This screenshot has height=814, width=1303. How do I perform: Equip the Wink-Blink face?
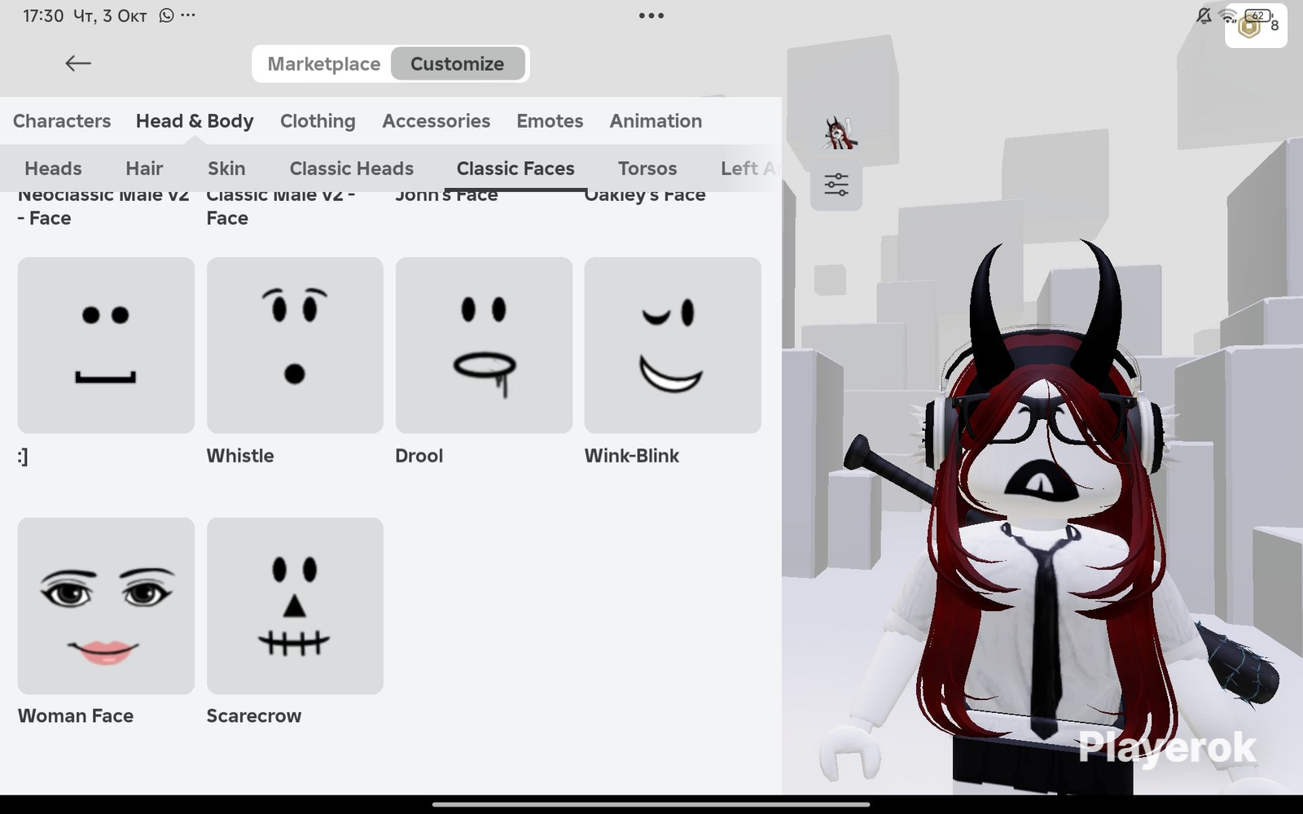(x=673, y=345)
